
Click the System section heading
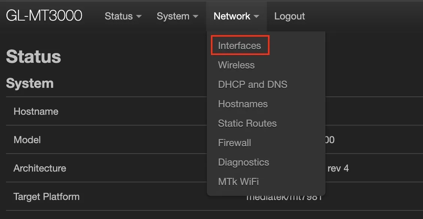[x=30, y=83]
